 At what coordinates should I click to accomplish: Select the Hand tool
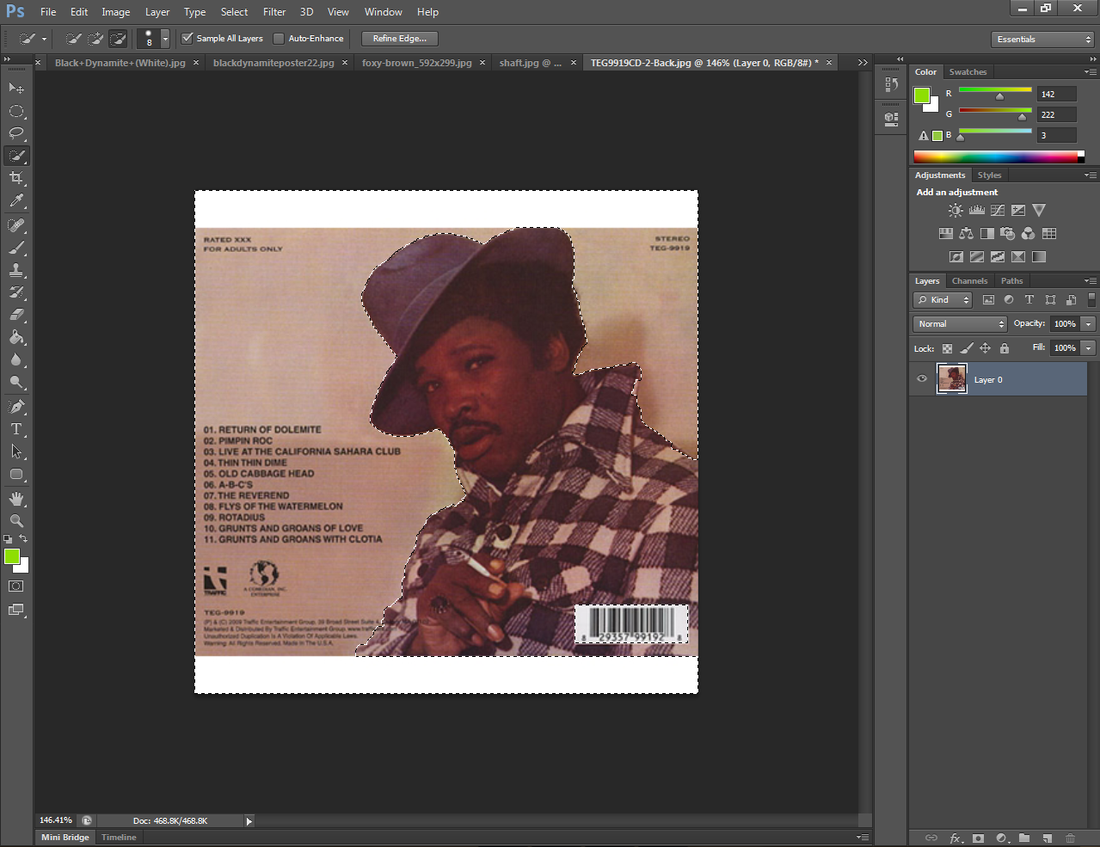point(16,499)
